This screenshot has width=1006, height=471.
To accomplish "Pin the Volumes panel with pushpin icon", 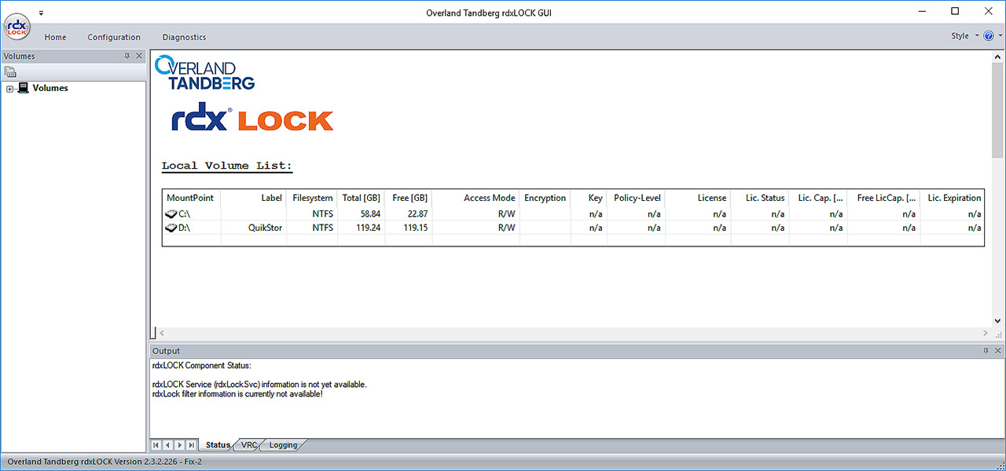I will pyautogui.click(x=127, y=56).
